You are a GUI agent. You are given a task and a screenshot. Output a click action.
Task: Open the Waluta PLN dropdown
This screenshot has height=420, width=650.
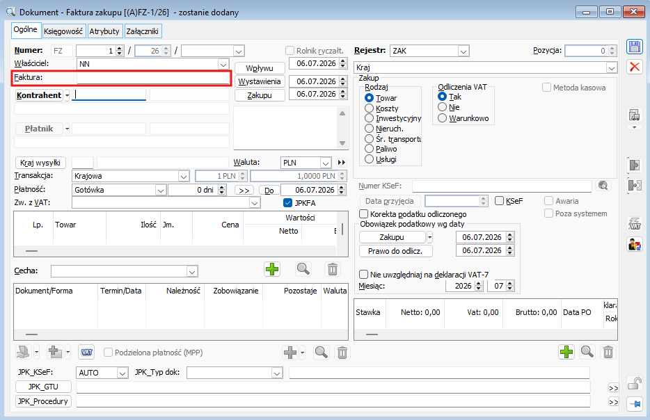click(326, 163)
